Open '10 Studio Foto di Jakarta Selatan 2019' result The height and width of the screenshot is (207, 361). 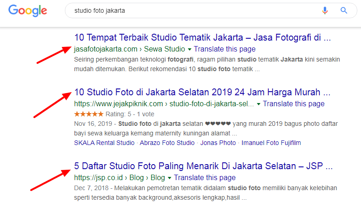[202, 93]
